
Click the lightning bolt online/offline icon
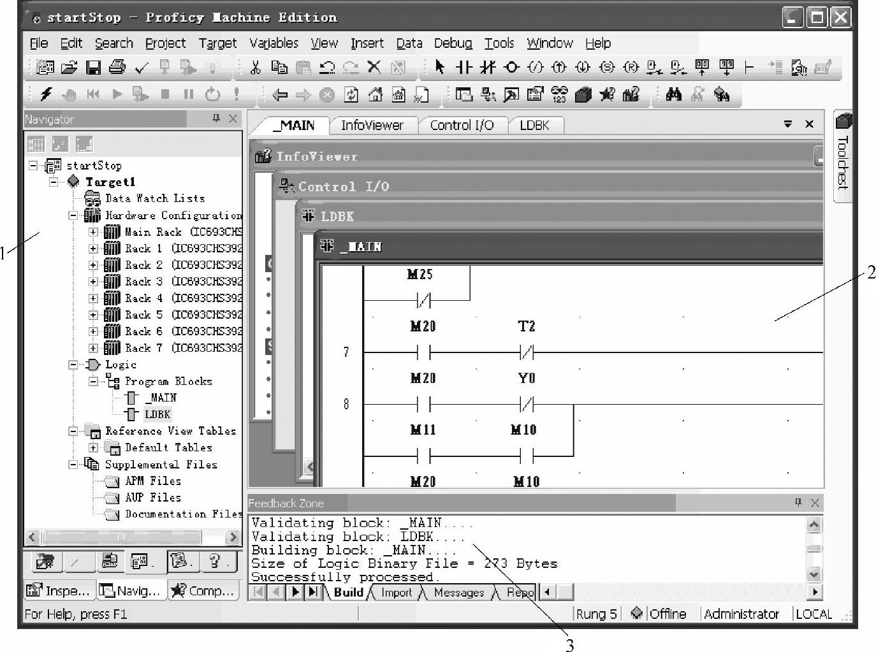(x=46, y=94)
